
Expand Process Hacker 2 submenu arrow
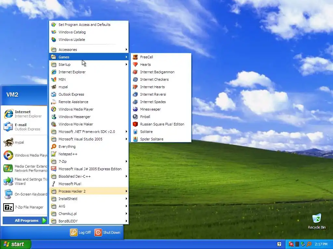(x=127, y=191)
